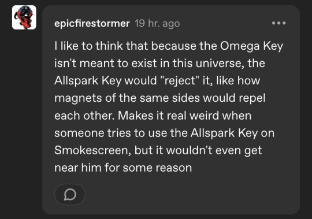The width and height of the screenshot is (312, 219).
Task: Click the quoted word "reject" in comment
Action: [x=180, y=81]
